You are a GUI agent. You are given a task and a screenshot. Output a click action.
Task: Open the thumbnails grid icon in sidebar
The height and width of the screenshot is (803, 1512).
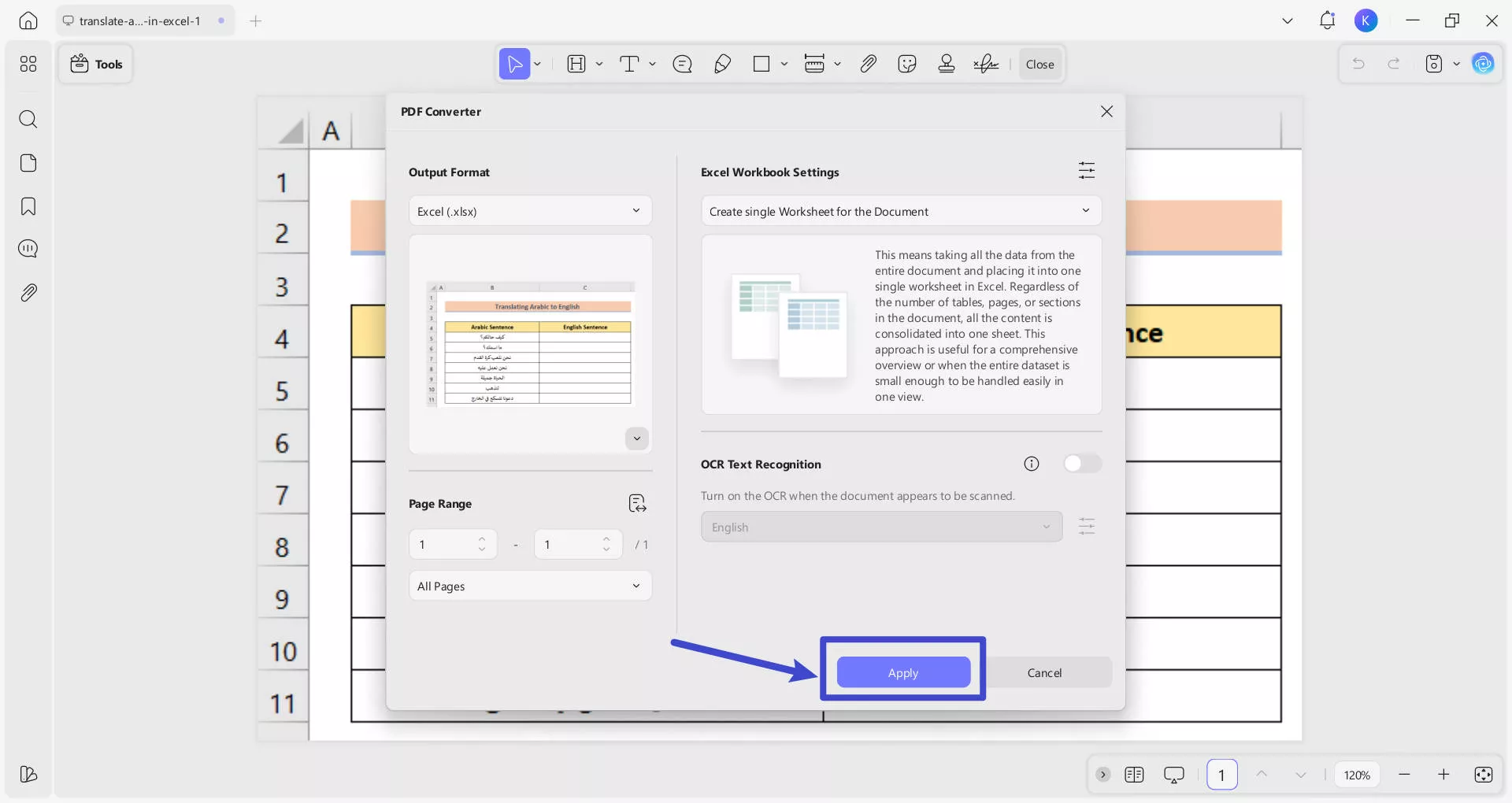[28, 64]
